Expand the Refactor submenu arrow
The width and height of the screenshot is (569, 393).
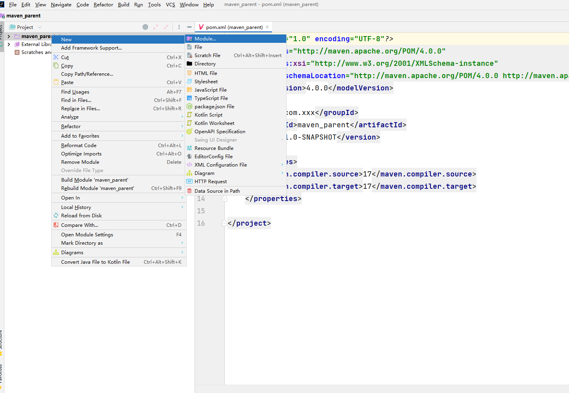182,127
